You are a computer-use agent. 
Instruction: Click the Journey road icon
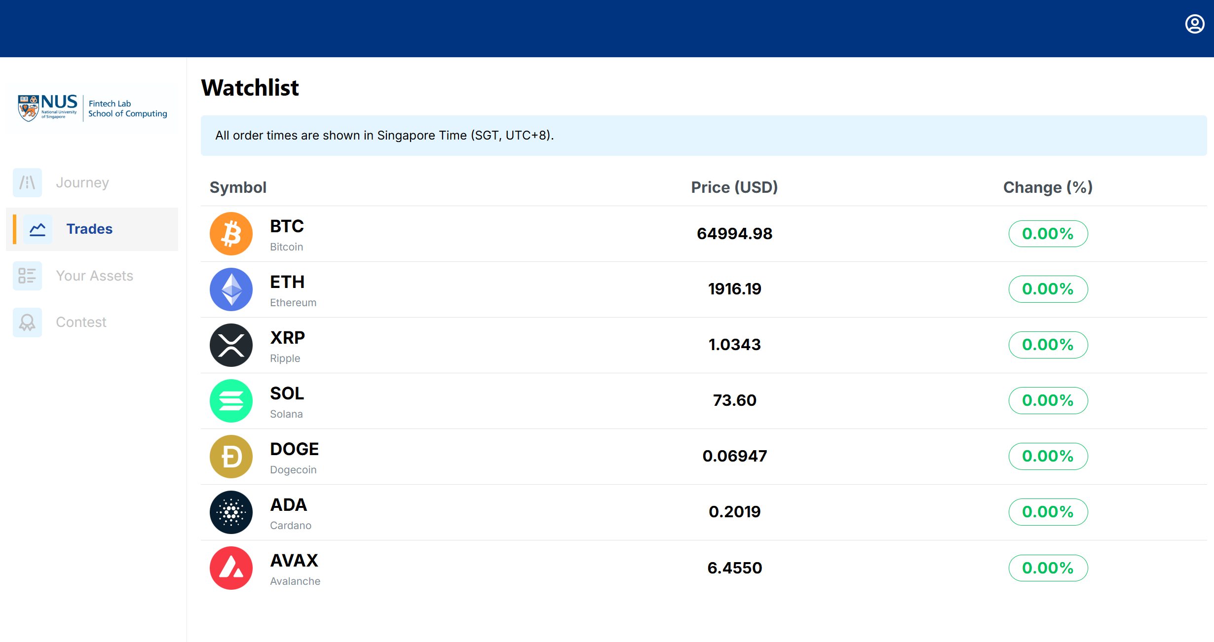[x=27, y=182]
